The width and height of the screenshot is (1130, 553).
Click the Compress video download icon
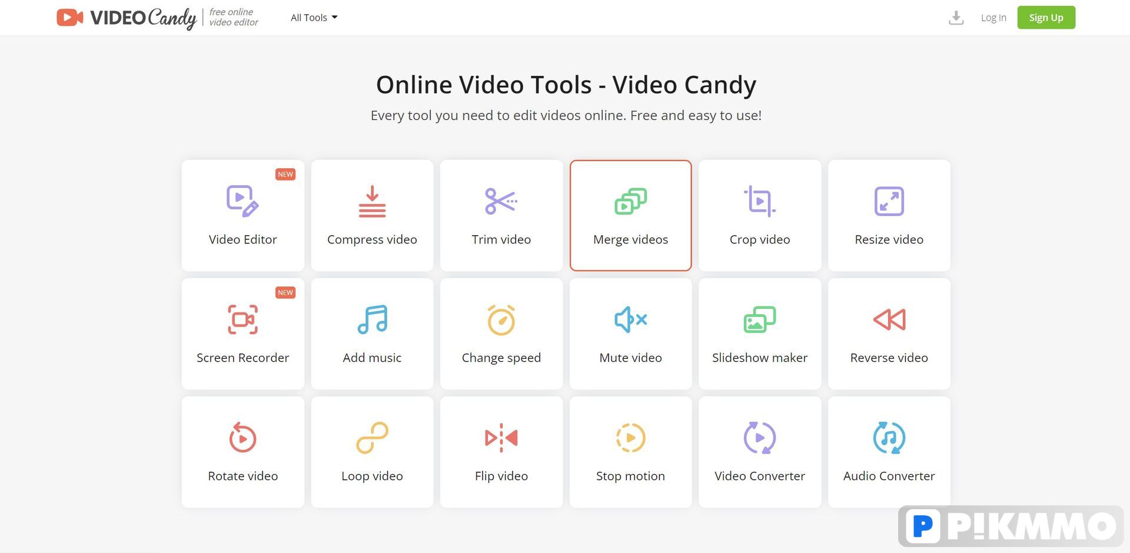tap(372, 201)
